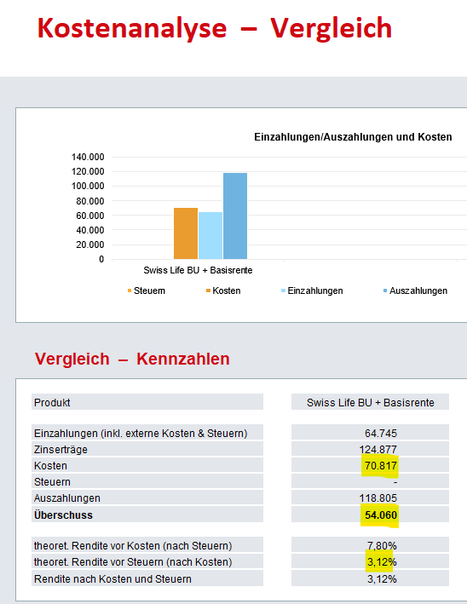Select the chart title Einzahlungen/Auszahlungen und Kosten
This screenshot has height=604, width=467.
pyautogui.click(x=353, y=137)
